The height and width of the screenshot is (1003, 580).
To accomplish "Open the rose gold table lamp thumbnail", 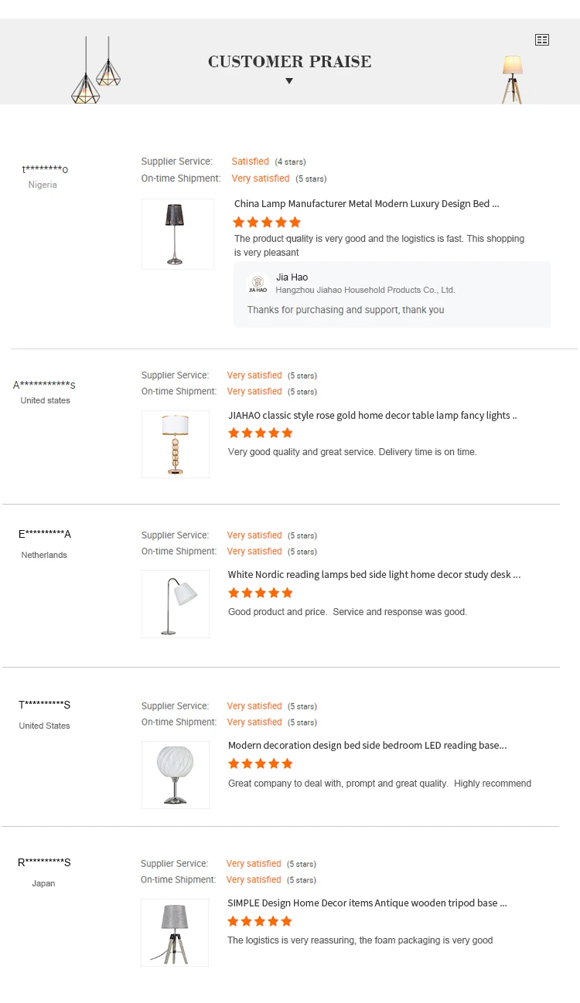I will coord(176,444).
